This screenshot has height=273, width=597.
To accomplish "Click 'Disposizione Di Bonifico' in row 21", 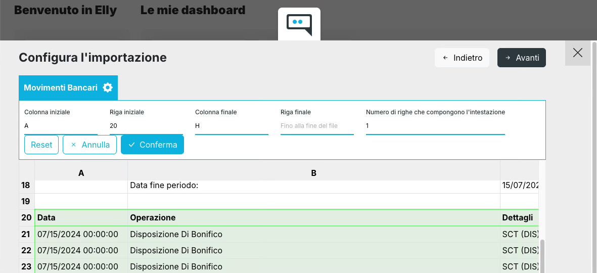I will coord(314,234).
